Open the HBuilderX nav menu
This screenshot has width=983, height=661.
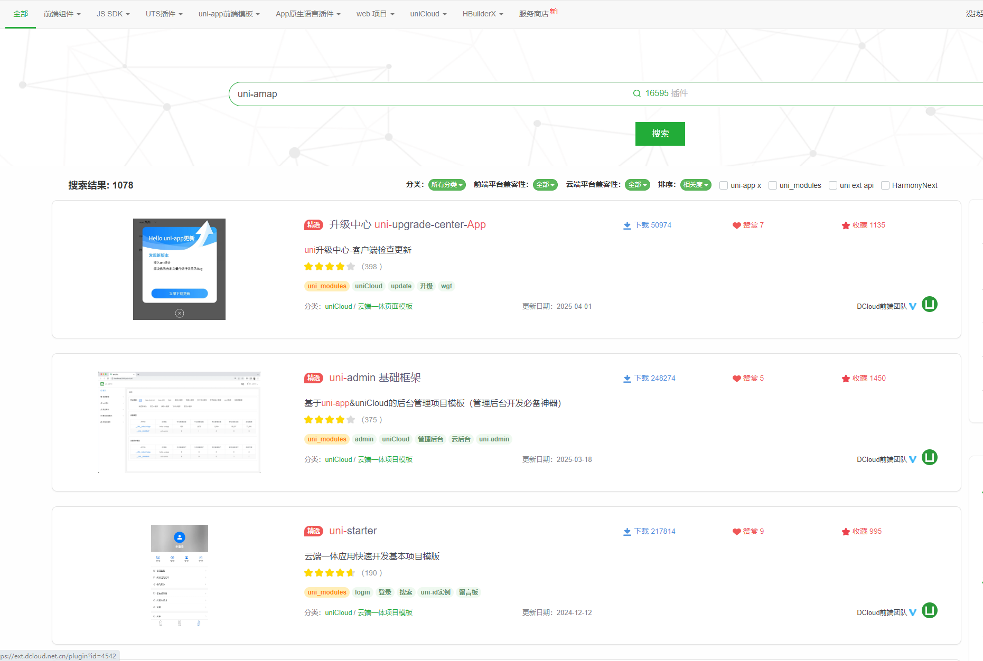(483, 14)
